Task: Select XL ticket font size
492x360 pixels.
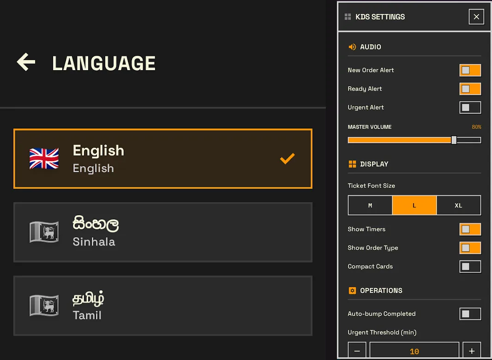Action: pyautogui.click(x=458, y=205)
